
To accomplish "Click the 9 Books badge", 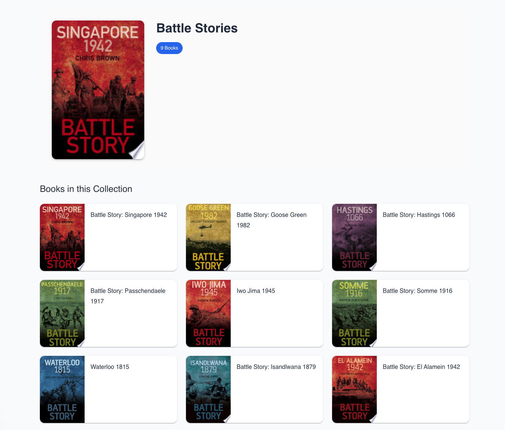I will (x=169, y=48).
